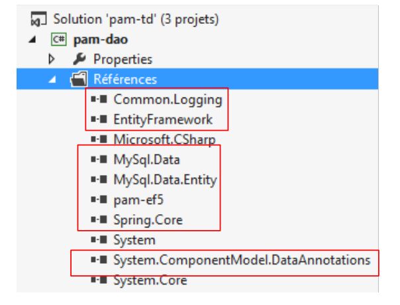Click the reference icon beside Common.Logging

point(101,100)
